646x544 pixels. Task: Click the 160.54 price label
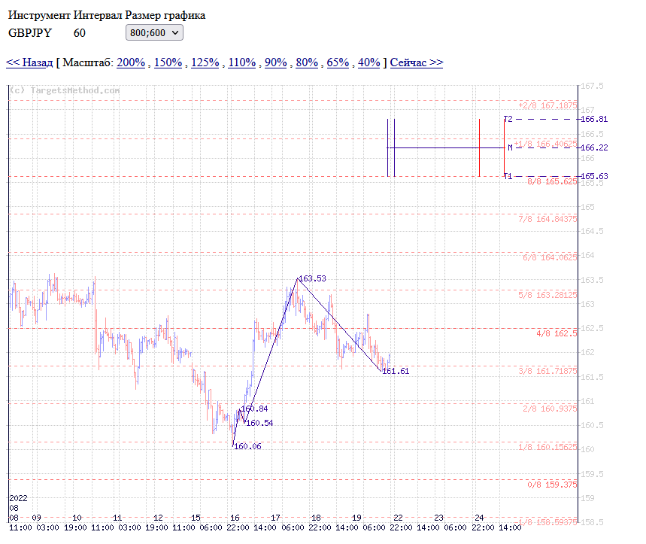tap(259, 423)
